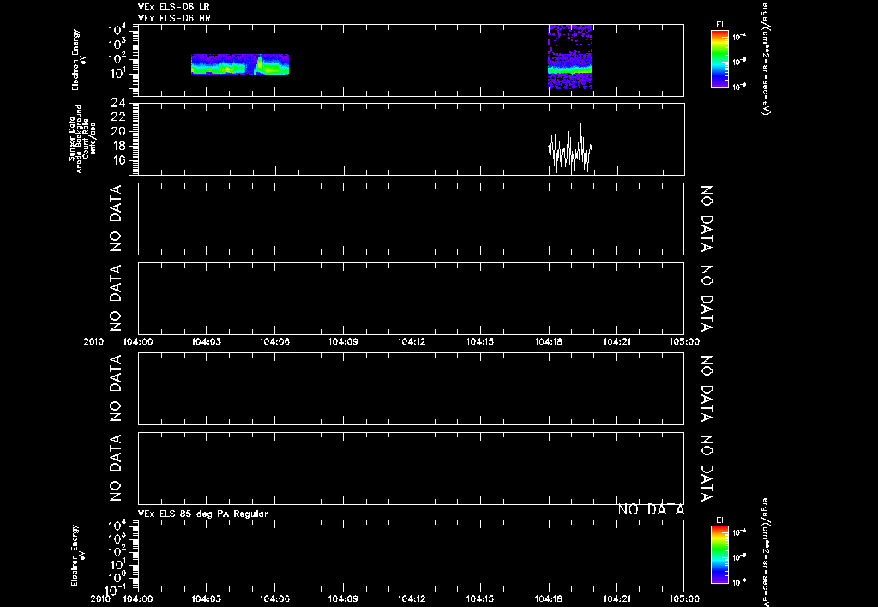Click the ergs/(cm**2-sr-sec-eV) units label at top right
This screenshot has width=878, height=607.
click(766, 58)
